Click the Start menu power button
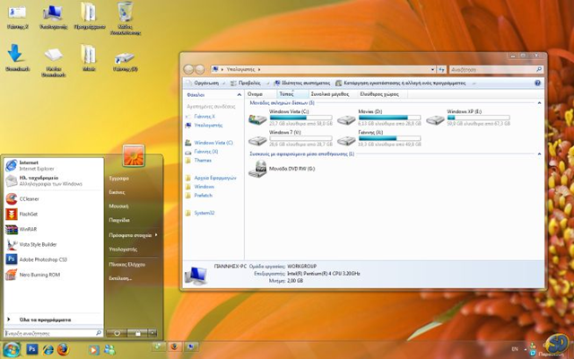 117,333
